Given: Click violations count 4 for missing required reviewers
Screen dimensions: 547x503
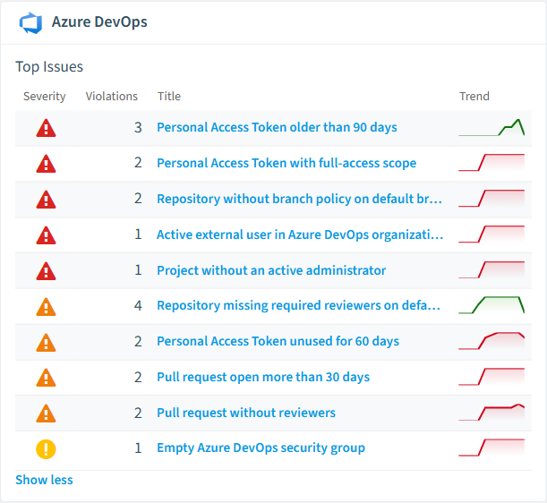Looking at the screenshot, I should pyautogui.click(x=138, y=306).
